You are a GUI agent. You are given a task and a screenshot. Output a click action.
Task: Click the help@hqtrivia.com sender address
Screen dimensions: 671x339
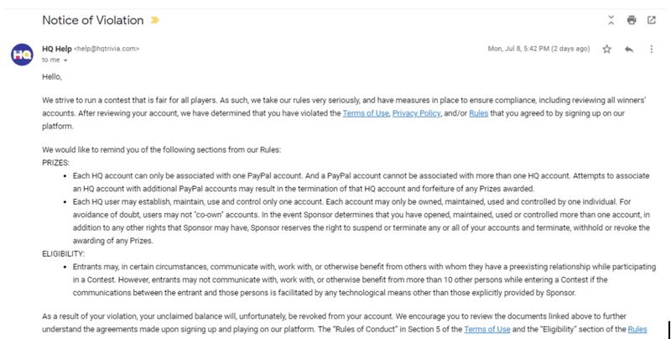107,49
